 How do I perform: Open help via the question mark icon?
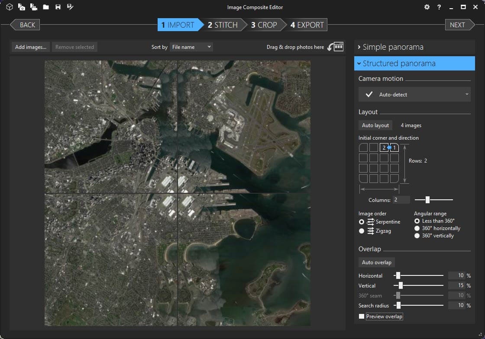(439, 7)
